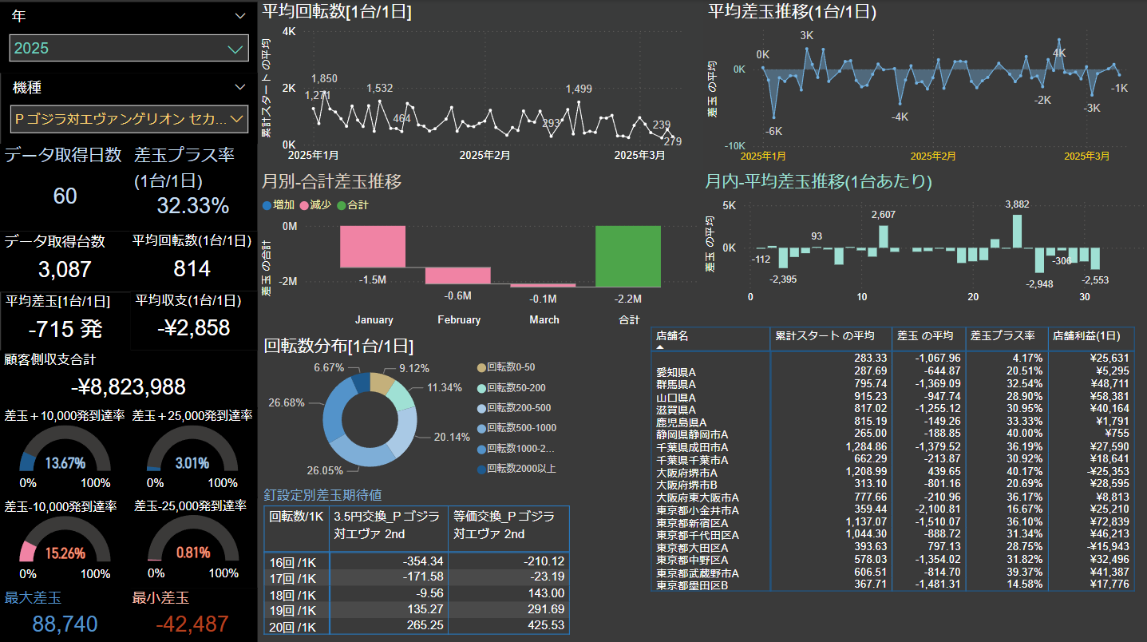The image size is (1147, 642).
Task: Click the 合計 green legend marker
Action: coord(341,205)
